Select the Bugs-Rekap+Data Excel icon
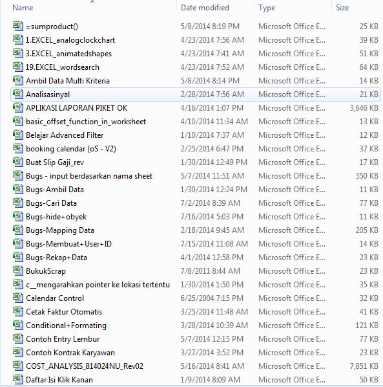This screenshot has width=383, height=387. tap(18, 257)
